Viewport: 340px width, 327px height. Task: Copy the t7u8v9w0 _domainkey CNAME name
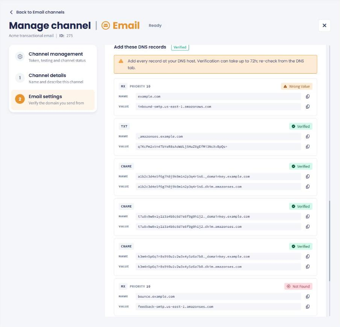tap(308, 216)
